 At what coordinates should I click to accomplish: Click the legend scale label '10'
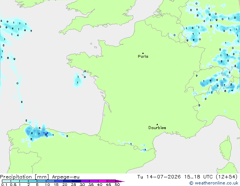(x=47, y=184)
